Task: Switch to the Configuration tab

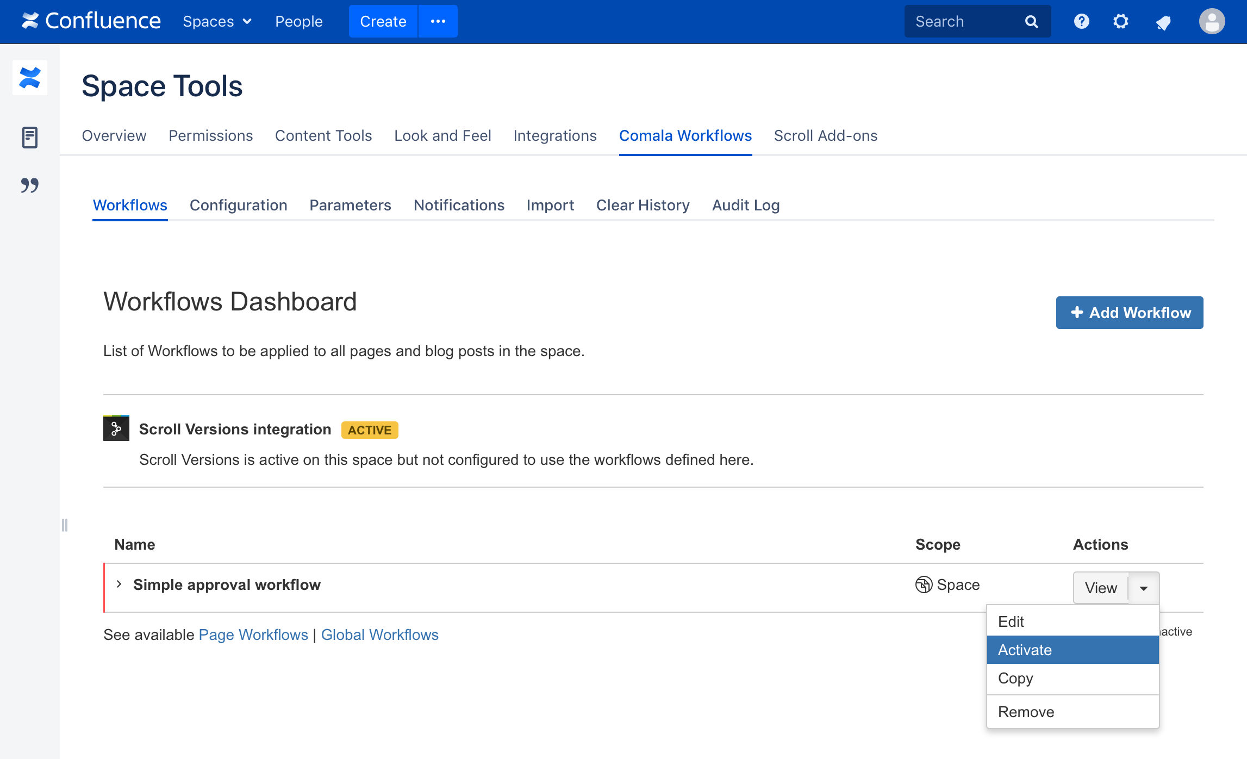Action: [238, 205]
